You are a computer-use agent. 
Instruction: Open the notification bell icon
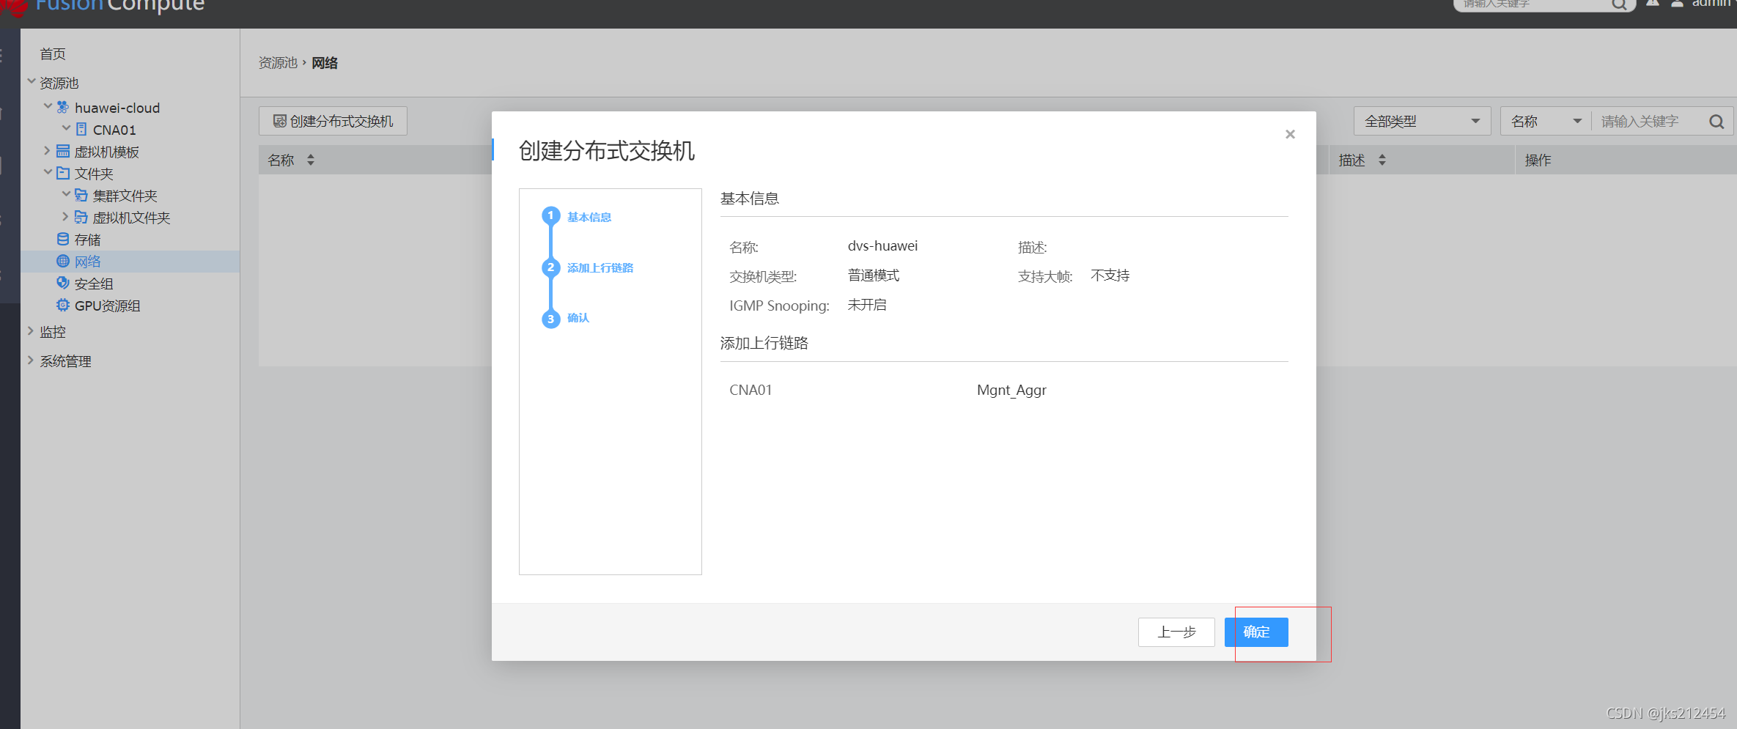pyautogui.click(x=1653, y=4)
